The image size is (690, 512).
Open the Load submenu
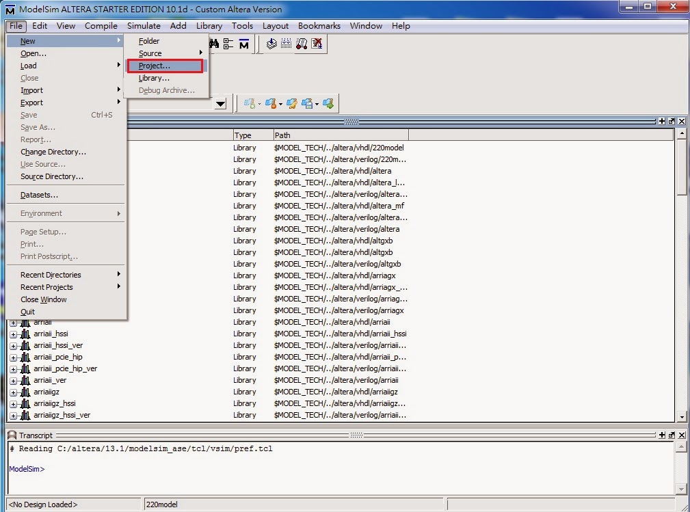[x=66, y=66]
